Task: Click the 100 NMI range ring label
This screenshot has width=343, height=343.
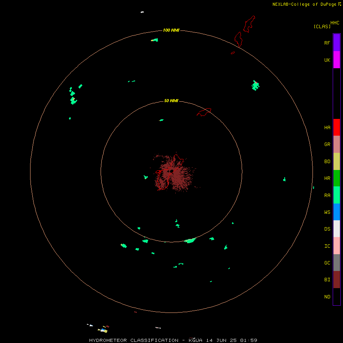Action: (171, 30)
